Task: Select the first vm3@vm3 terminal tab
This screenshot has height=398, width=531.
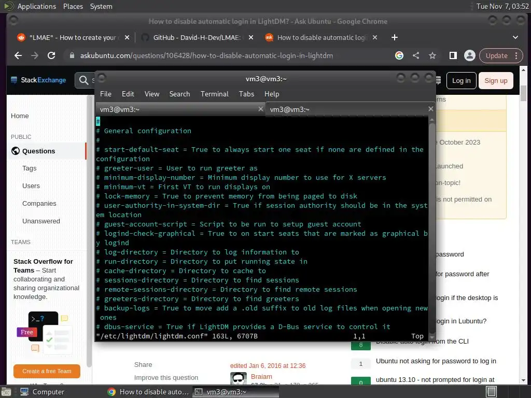Action: (180, 109)
